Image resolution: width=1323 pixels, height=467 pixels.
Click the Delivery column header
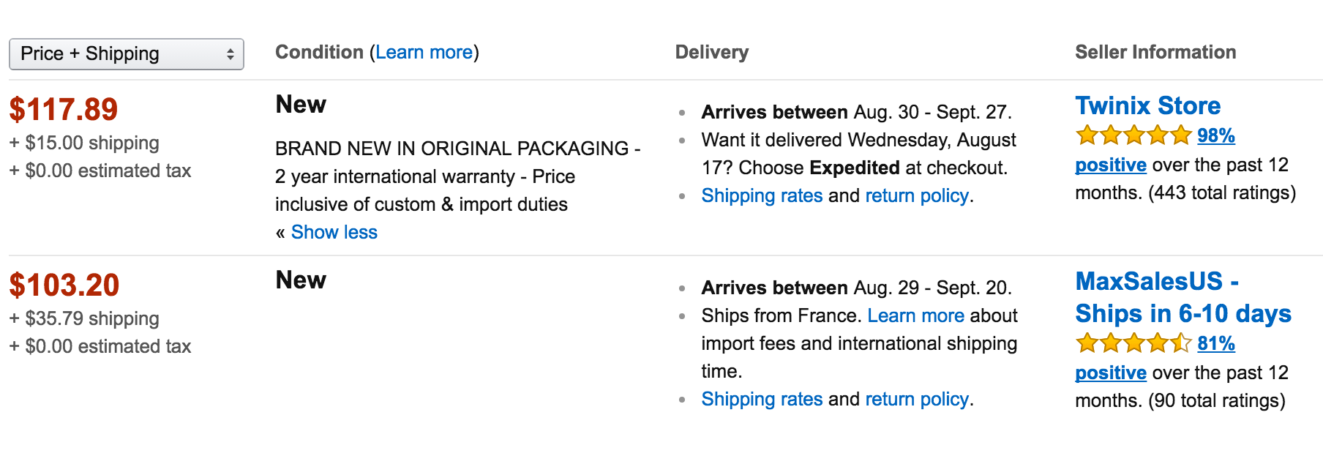pyautogui.click(x=711, y=53)
